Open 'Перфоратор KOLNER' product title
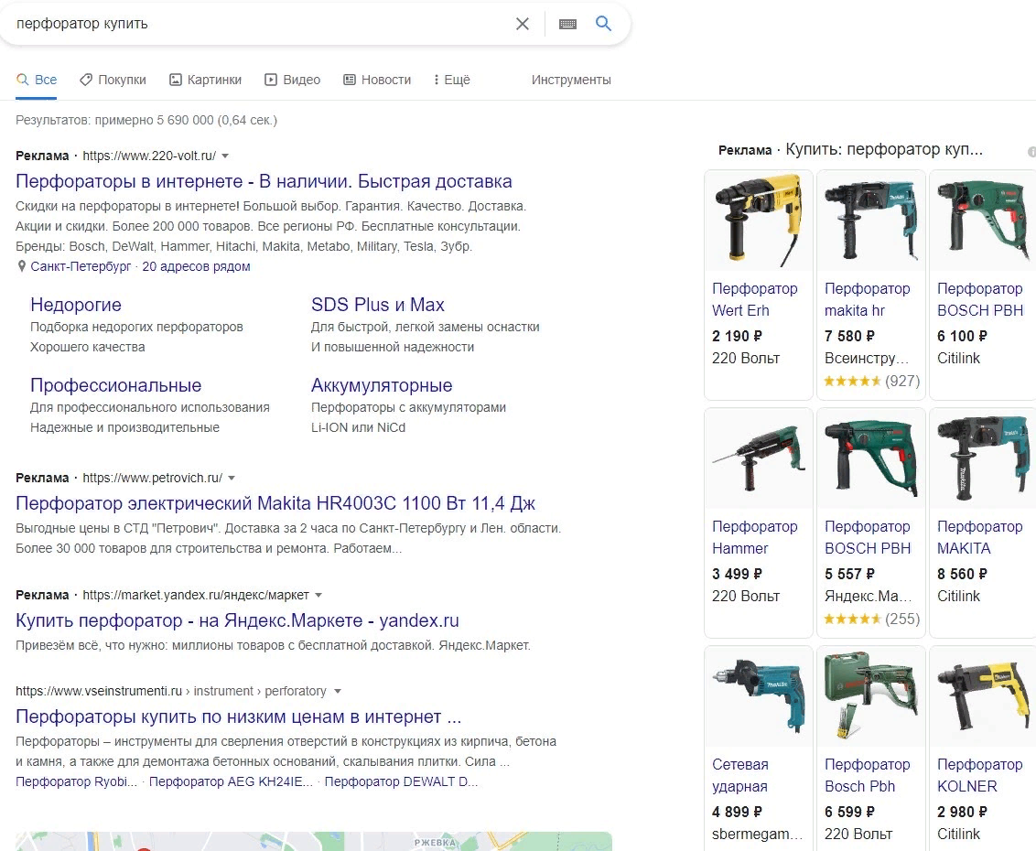The image size is (1036, 851). (980, 775)
